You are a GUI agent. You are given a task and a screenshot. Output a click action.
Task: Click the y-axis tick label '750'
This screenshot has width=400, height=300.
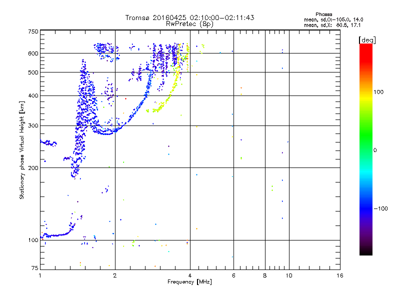pos(33,31)
